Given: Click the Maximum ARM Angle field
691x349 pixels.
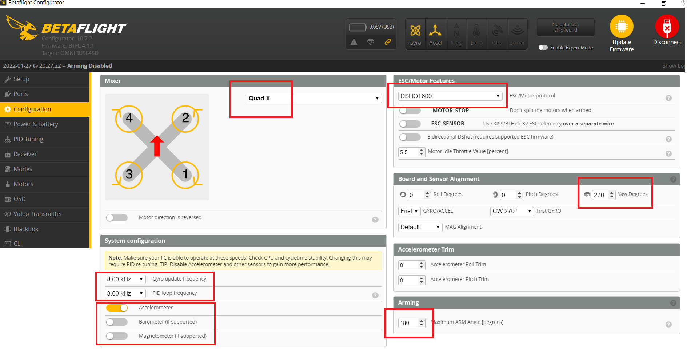Looking at the screenshot, I should (411, 323).
